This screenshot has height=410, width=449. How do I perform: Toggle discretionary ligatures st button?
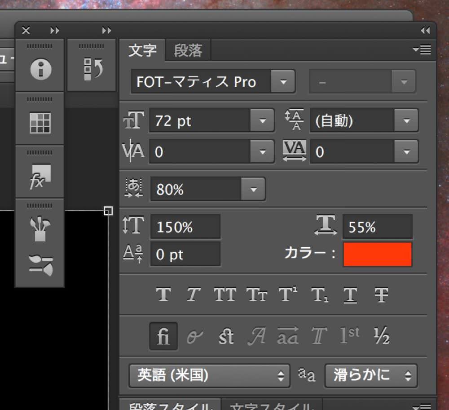(226, 336)
